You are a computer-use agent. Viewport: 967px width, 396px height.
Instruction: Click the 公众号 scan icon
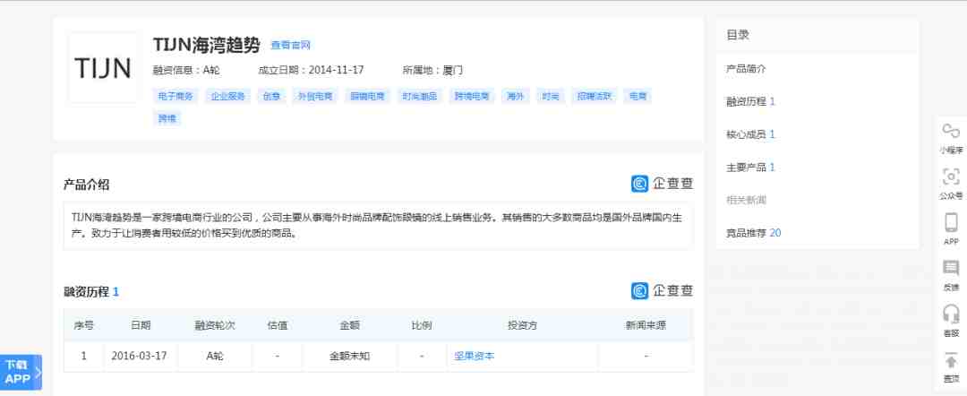pyautogui.click(x=950, y=177)
